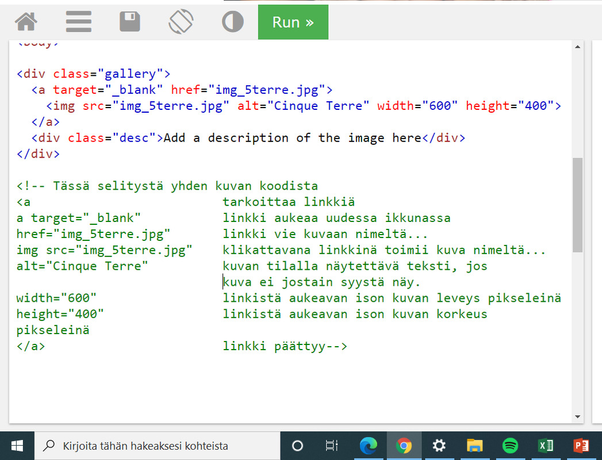The width and height of the screenshot is (602, 460).
Task: Open Settings gear in the taskbar
Action: [439, 446]
